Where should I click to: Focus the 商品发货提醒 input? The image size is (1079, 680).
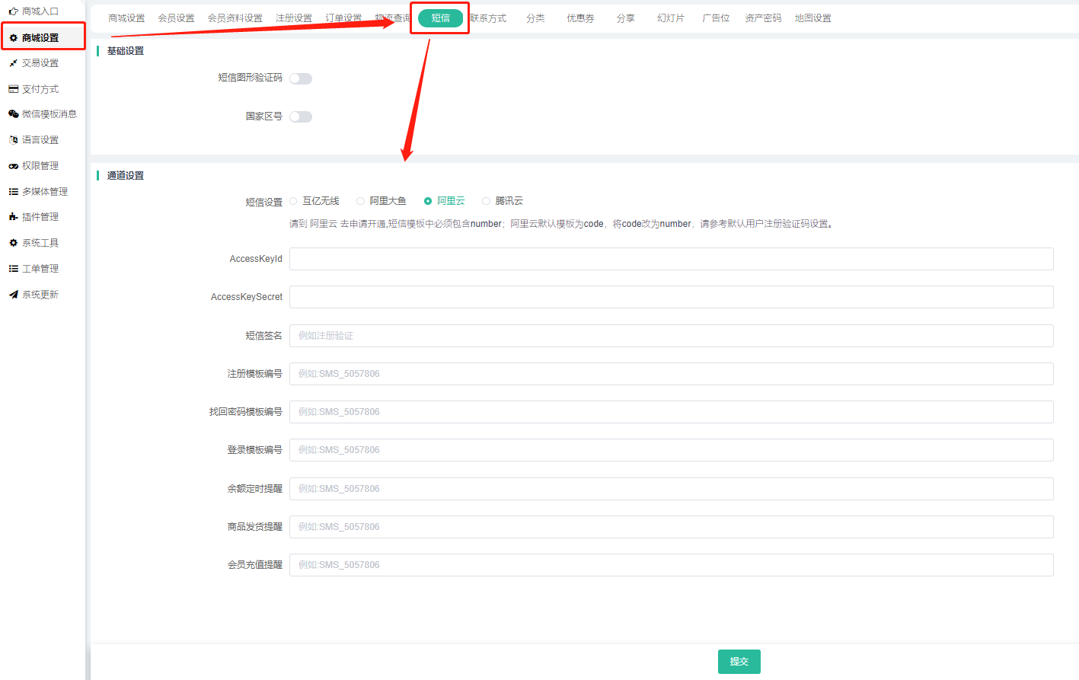[672, 527]
